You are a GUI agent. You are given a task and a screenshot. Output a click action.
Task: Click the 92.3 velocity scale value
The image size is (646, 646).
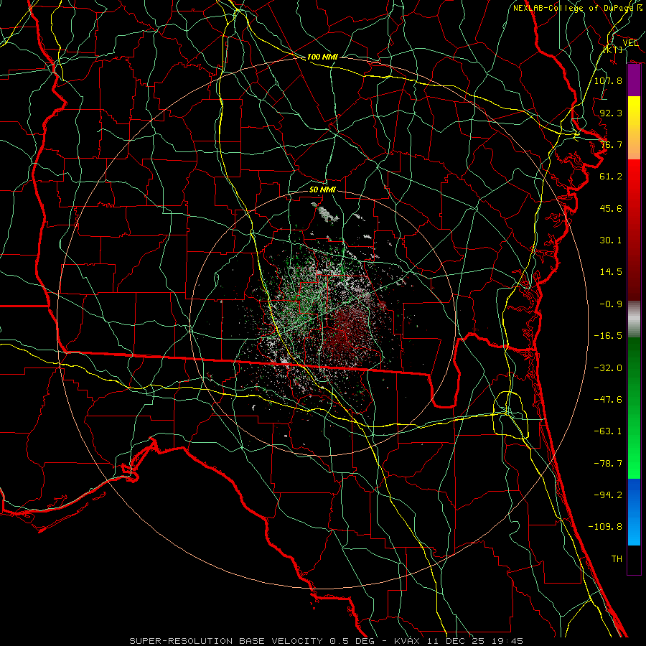pos(611,113)
